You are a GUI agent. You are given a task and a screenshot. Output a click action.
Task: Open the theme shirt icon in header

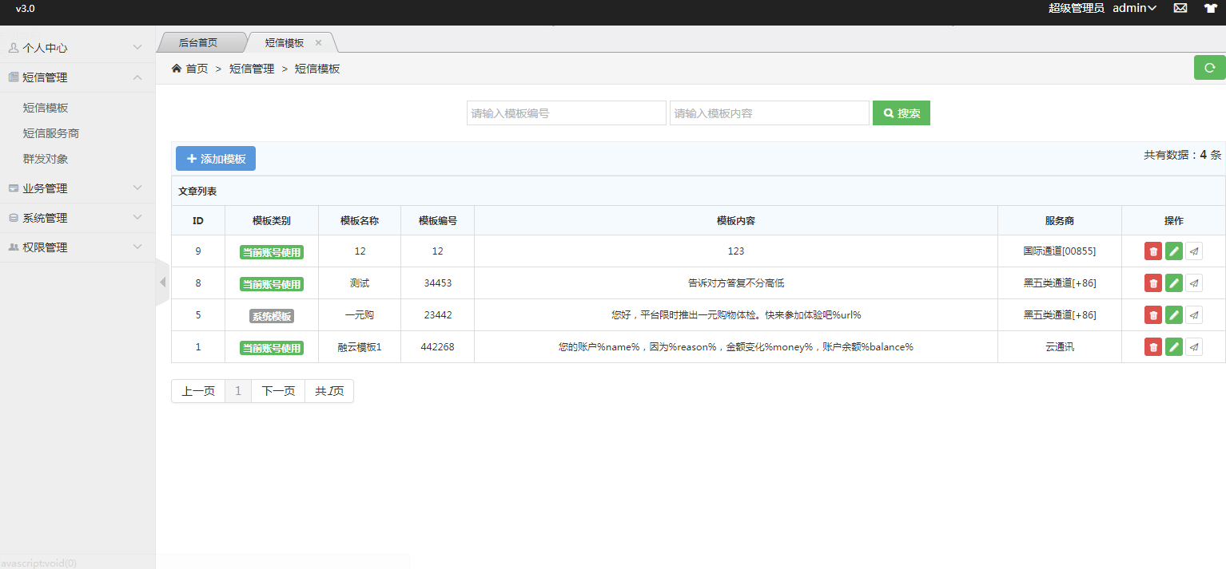[x=1210, y=8]
